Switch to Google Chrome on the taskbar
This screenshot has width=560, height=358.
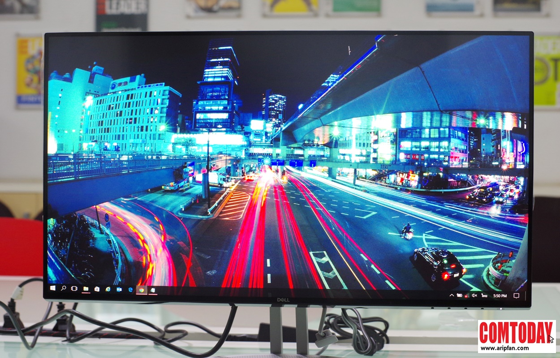click(142, 290)
